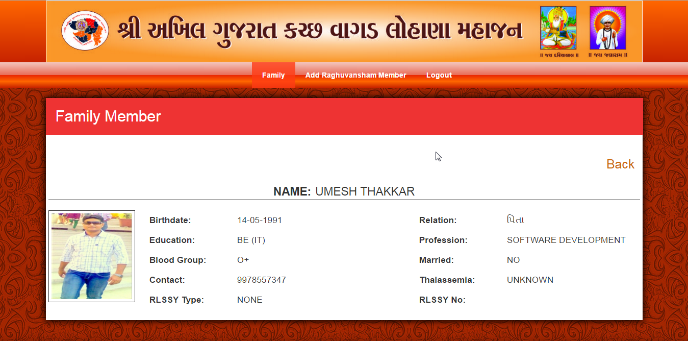Select the Gujarati relation value પિતા
This screenshot has width=688, height=341.
516,220
